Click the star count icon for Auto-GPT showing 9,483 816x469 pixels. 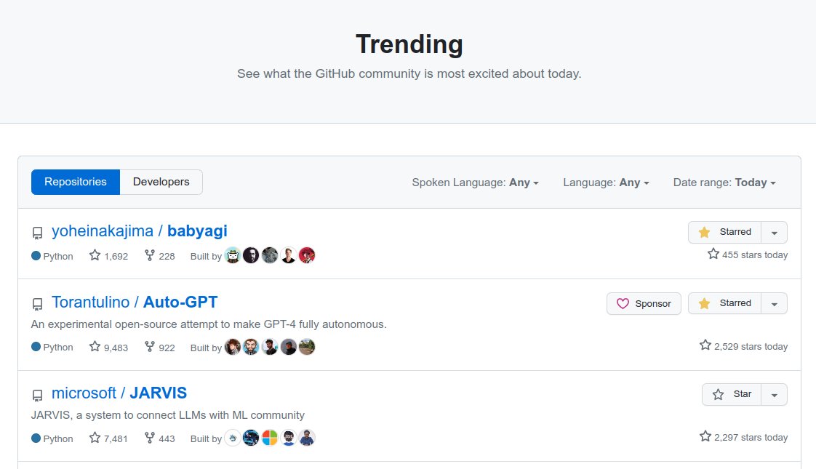pos(95,346)
